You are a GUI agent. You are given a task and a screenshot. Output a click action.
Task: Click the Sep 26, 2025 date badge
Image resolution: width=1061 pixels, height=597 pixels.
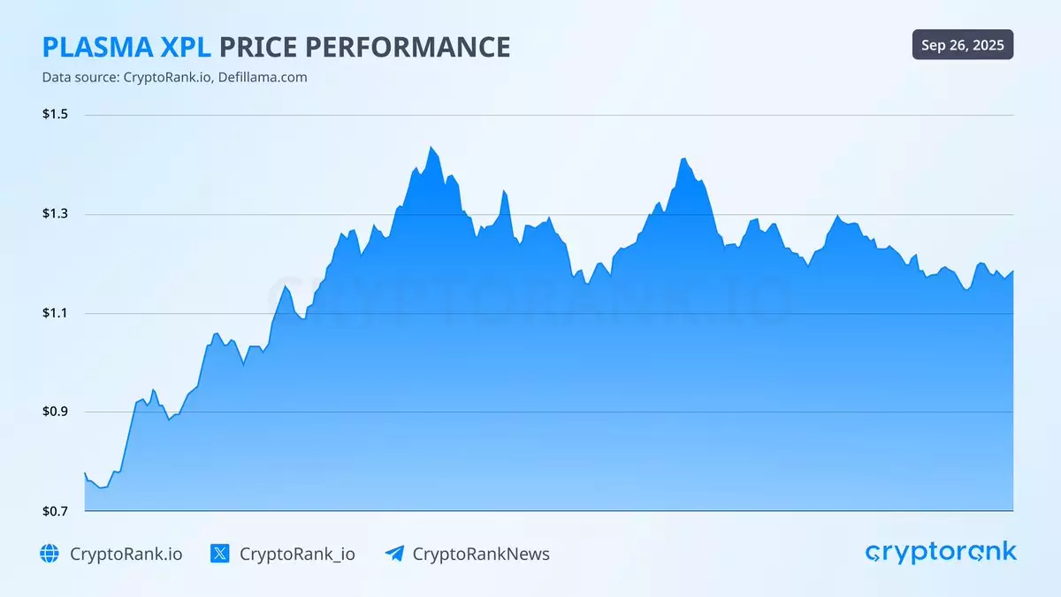point(963,45)
